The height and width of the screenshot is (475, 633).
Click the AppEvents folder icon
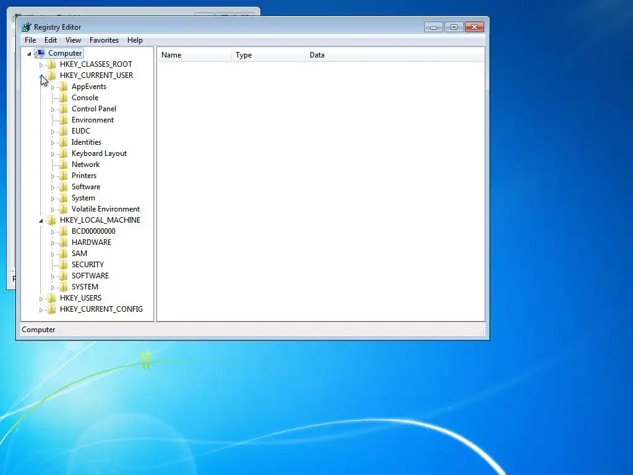pos(64,87)
